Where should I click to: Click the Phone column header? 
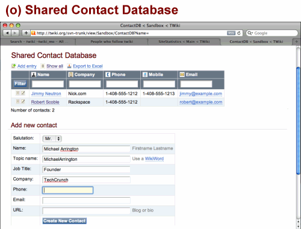(122, 75)
